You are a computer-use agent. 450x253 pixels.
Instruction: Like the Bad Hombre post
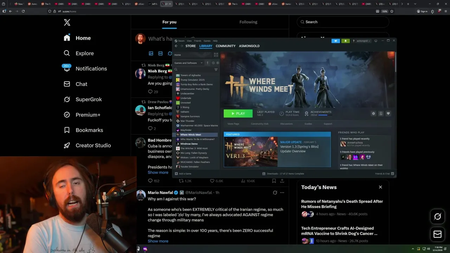(x=216, y=181)
